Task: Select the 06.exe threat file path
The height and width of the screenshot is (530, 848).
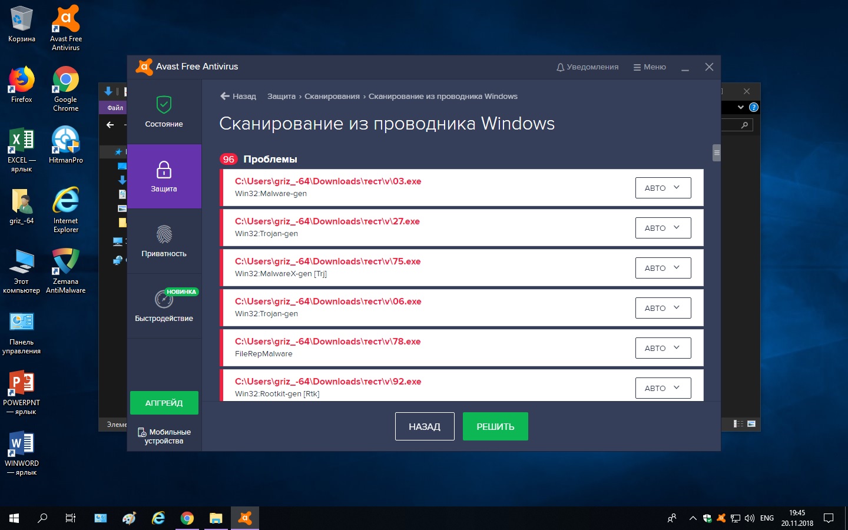Action: (x=328, y=302)
